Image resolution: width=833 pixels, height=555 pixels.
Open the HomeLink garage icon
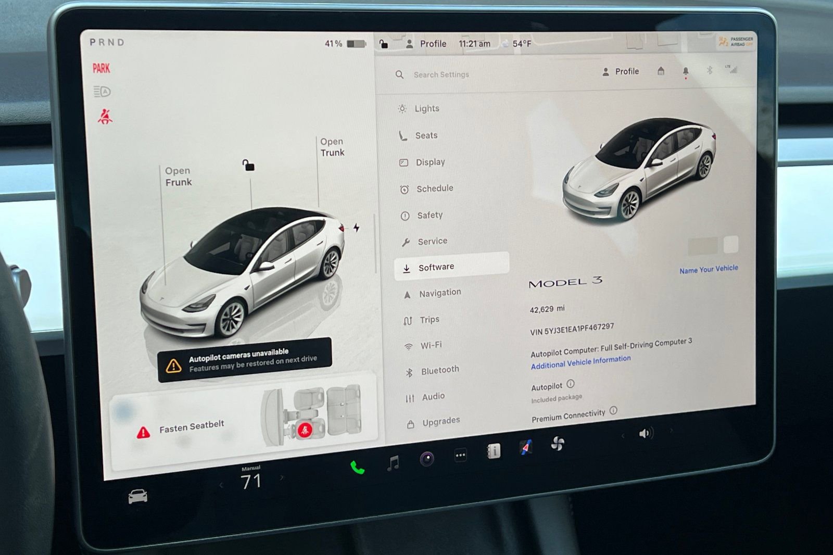[661, 71]
